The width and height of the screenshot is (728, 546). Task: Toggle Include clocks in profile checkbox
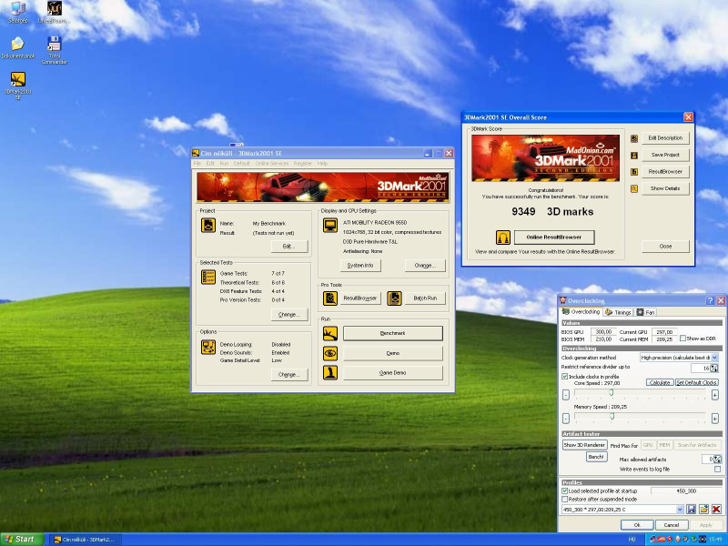tap(564, 377)
